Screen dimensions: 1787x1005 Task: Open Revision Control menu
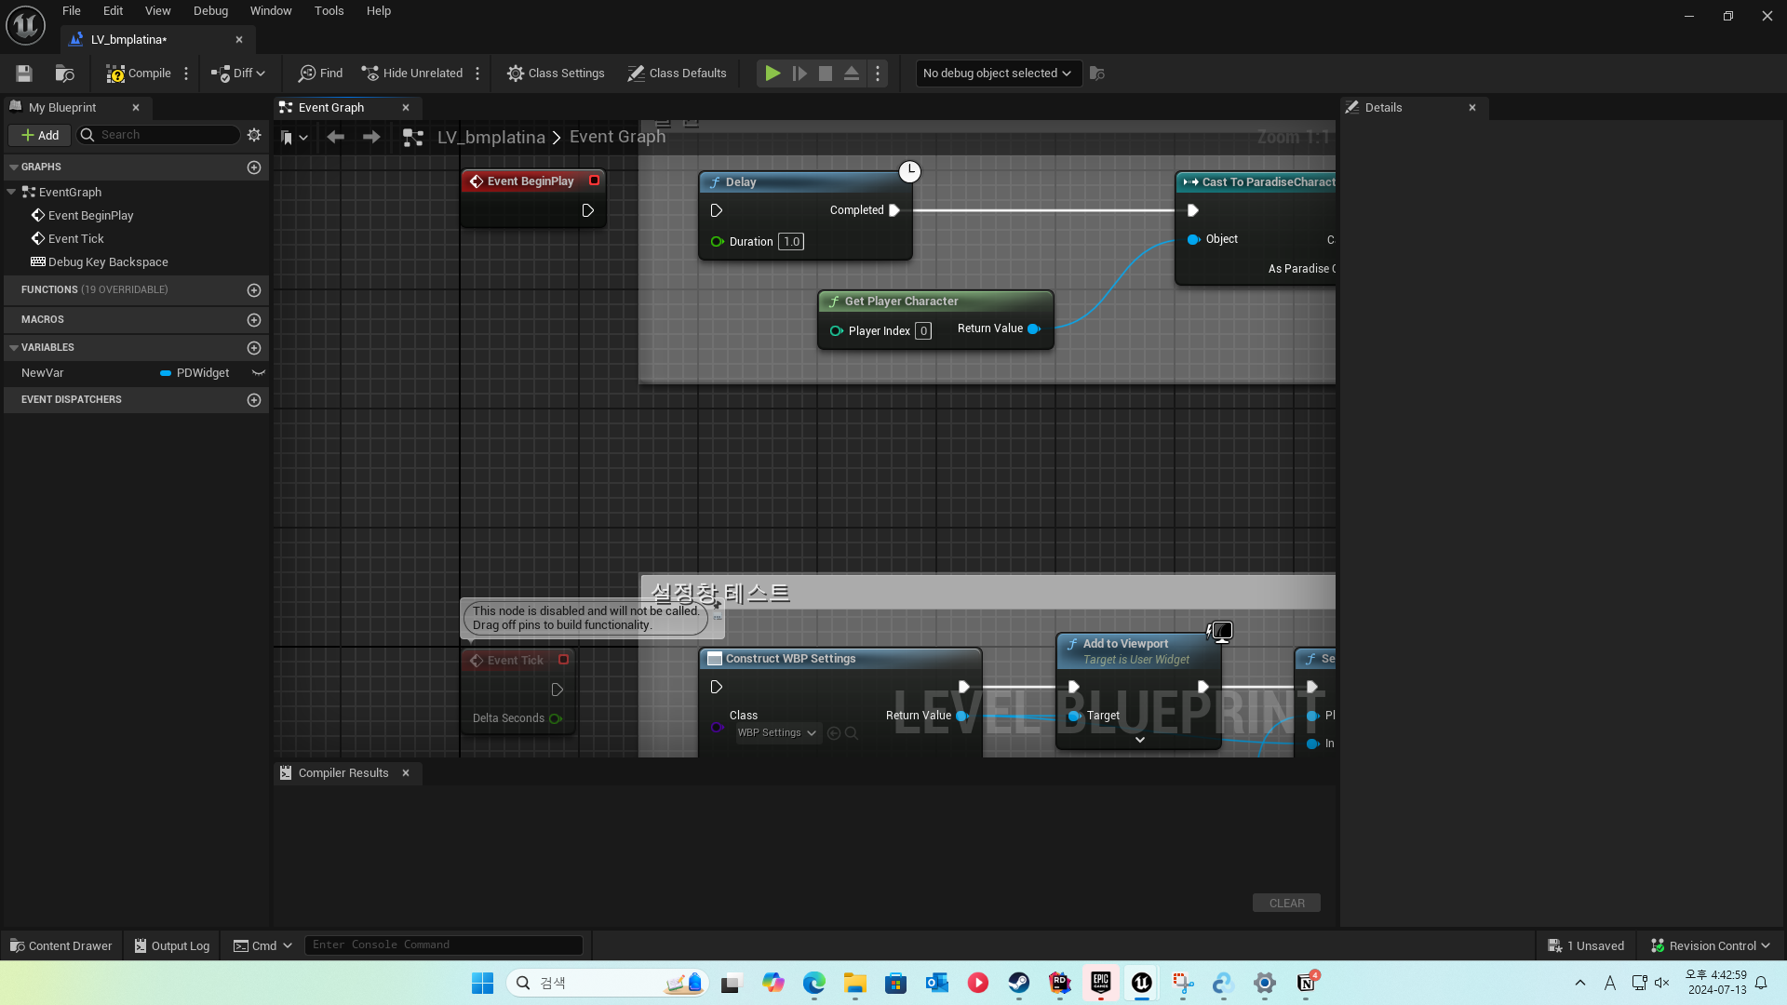1711,946
